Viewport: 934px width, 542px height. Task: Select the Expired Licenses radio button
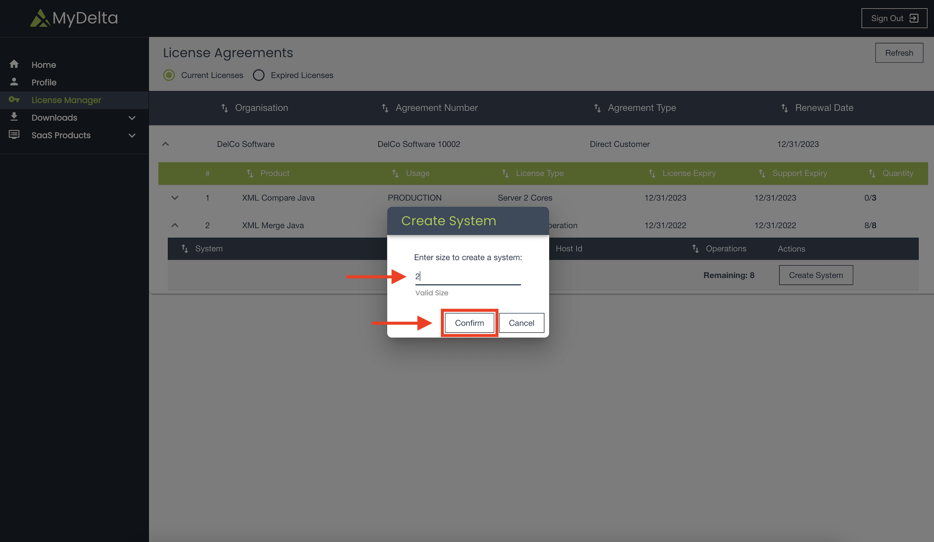click(259, 75)
